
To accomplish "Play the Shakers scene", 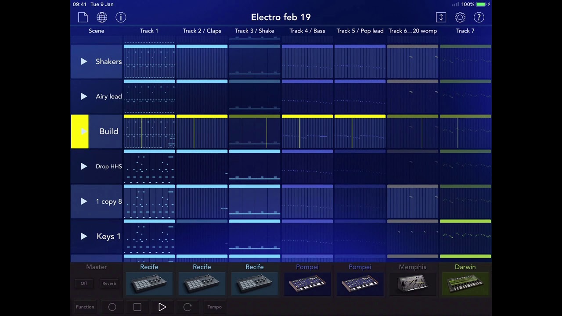I will (x=84, y=61).
